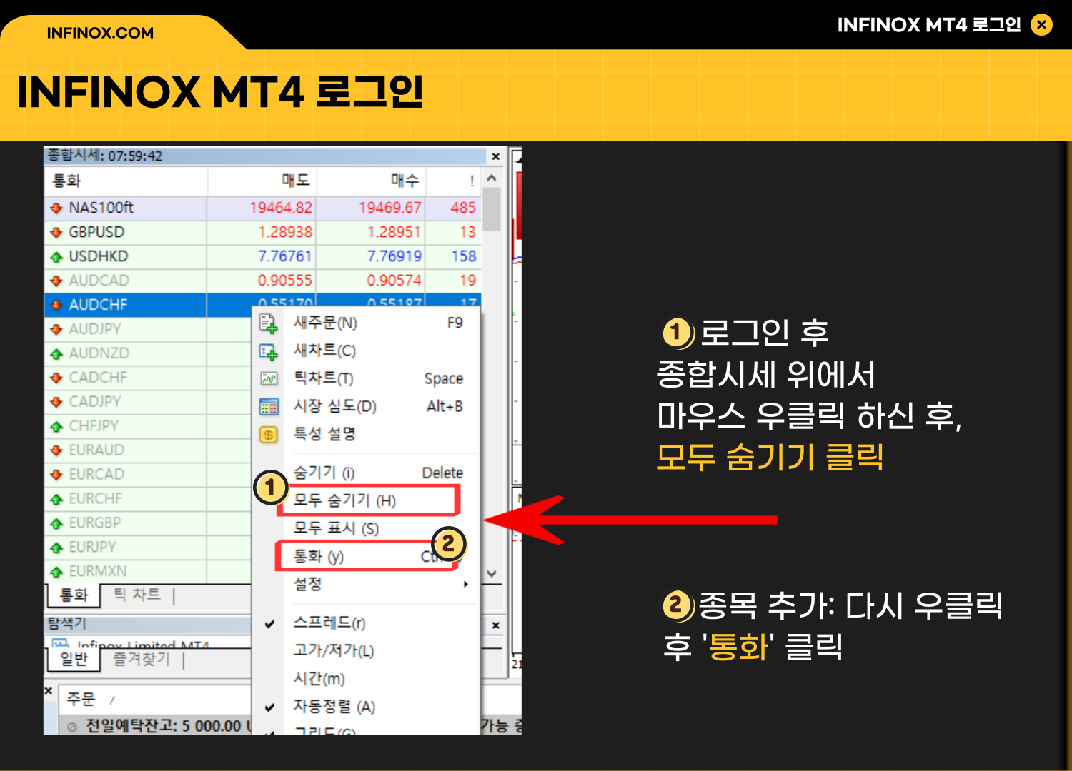This screenshot has width=1072, height=771.
Task: Click the 통화 column header
Action: tap(126, 181)
